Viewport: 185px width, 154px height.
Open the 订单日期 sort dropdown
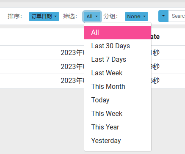click(44, 16)
